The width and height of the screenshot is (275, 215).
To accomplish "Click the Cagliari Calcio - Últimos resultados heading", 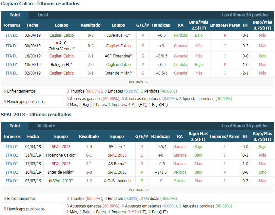I will point(40,4).
